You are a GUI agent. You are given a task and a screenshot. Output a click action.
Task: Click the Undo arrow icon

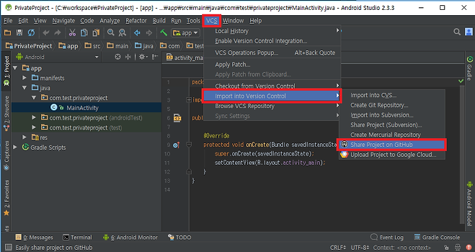(x=46, y=32)
